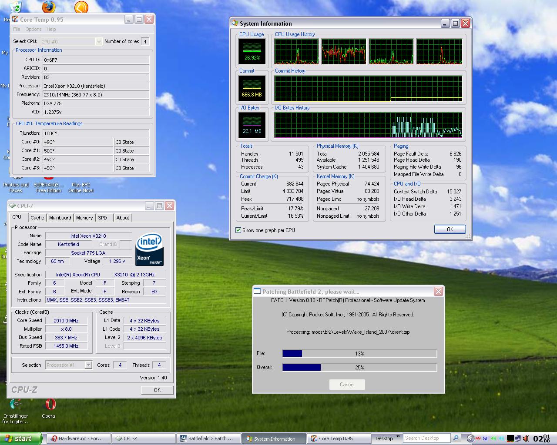Switch to the CPU-Z taskbar button
This screenshot has width=557, height=445.
143,438
